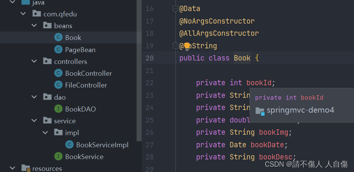This screenshot has height=172, width=354.
Task: Select the resources folder label
Action: [47, 169]
